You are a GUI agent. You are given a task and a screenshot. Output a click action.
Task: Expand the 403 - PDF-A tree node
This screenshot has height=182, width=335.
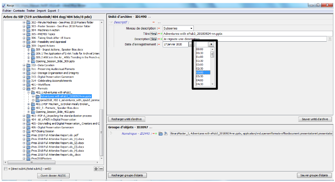24,116
